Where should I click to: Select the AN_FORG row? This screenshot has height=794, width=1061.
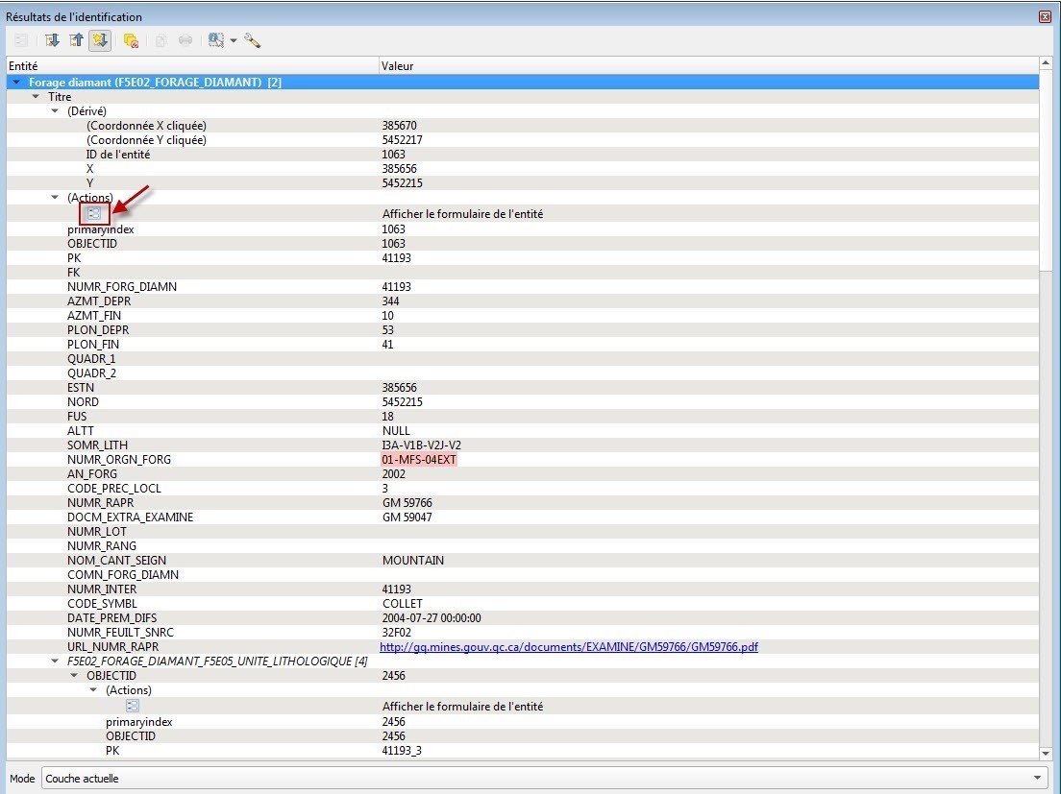click(523, 473)
